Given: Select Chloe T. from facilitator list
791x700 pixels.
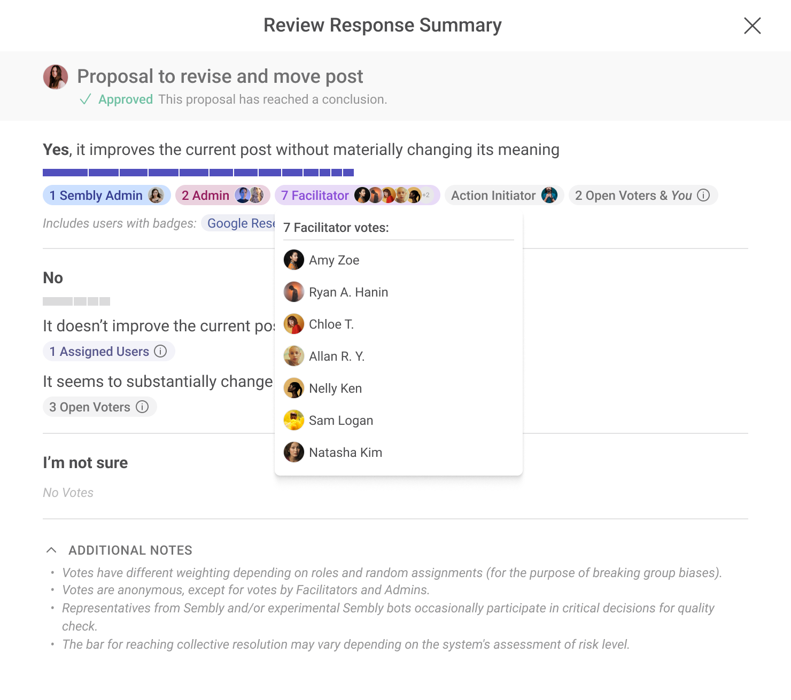Looking at the screenshot, I should 331,324.
